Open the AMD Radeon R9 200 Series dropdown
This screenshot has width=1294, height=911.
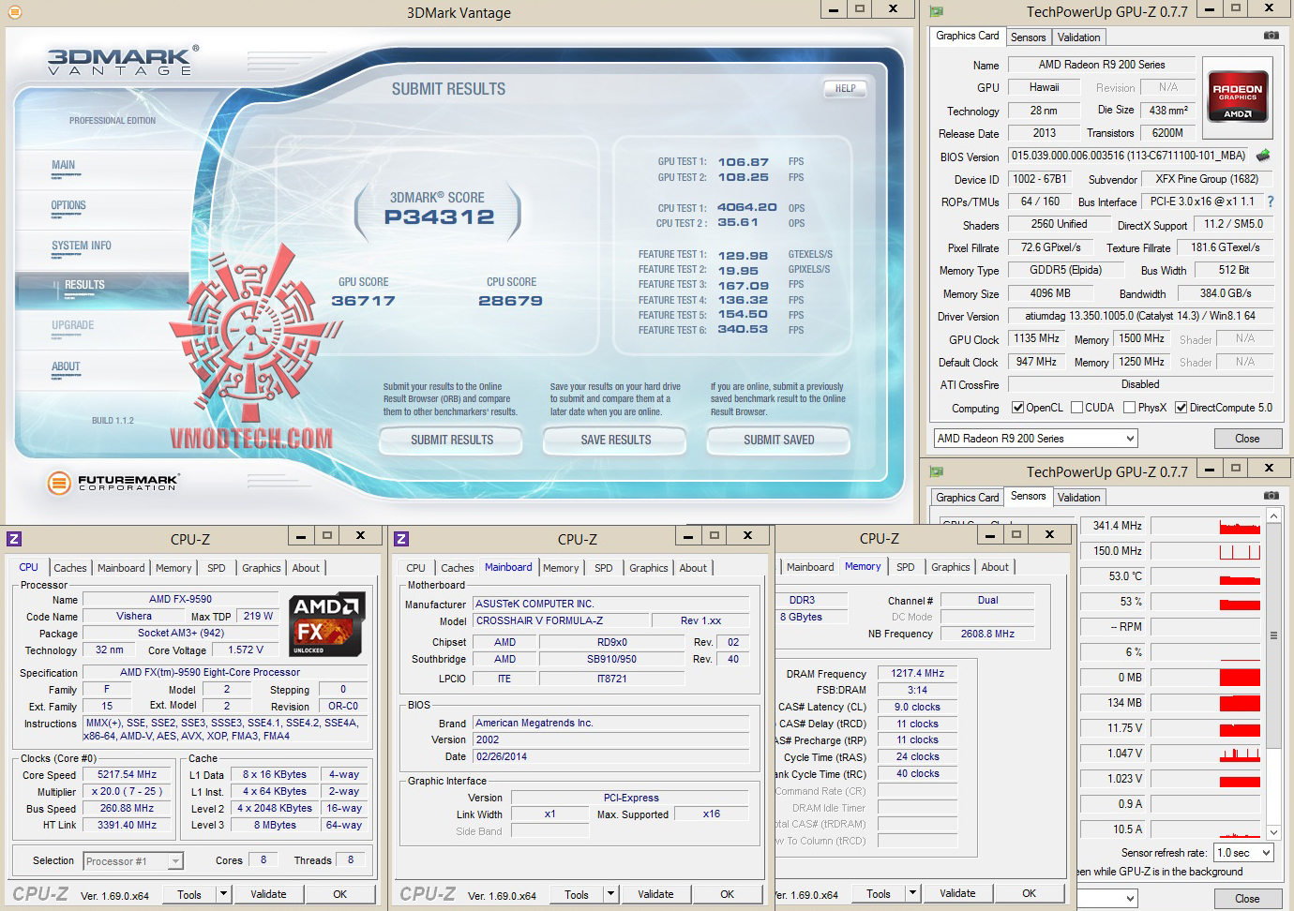pos(1035,438)
